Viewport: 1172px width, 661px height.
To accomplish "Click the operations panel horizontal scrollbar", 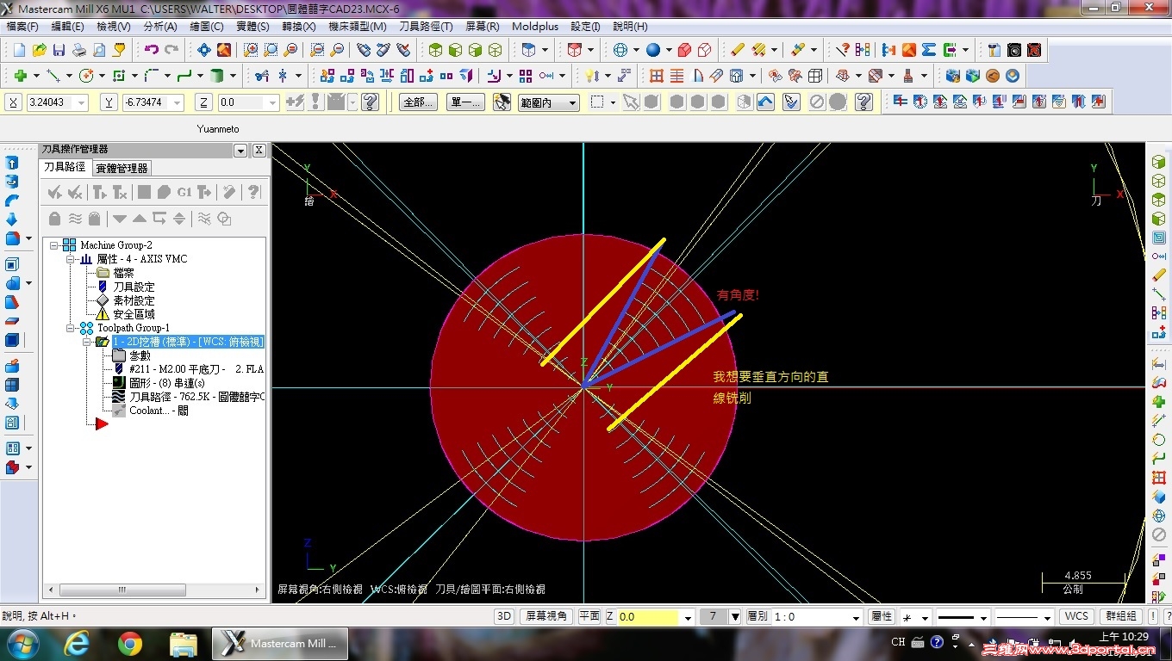I will (x=154, y=590).
